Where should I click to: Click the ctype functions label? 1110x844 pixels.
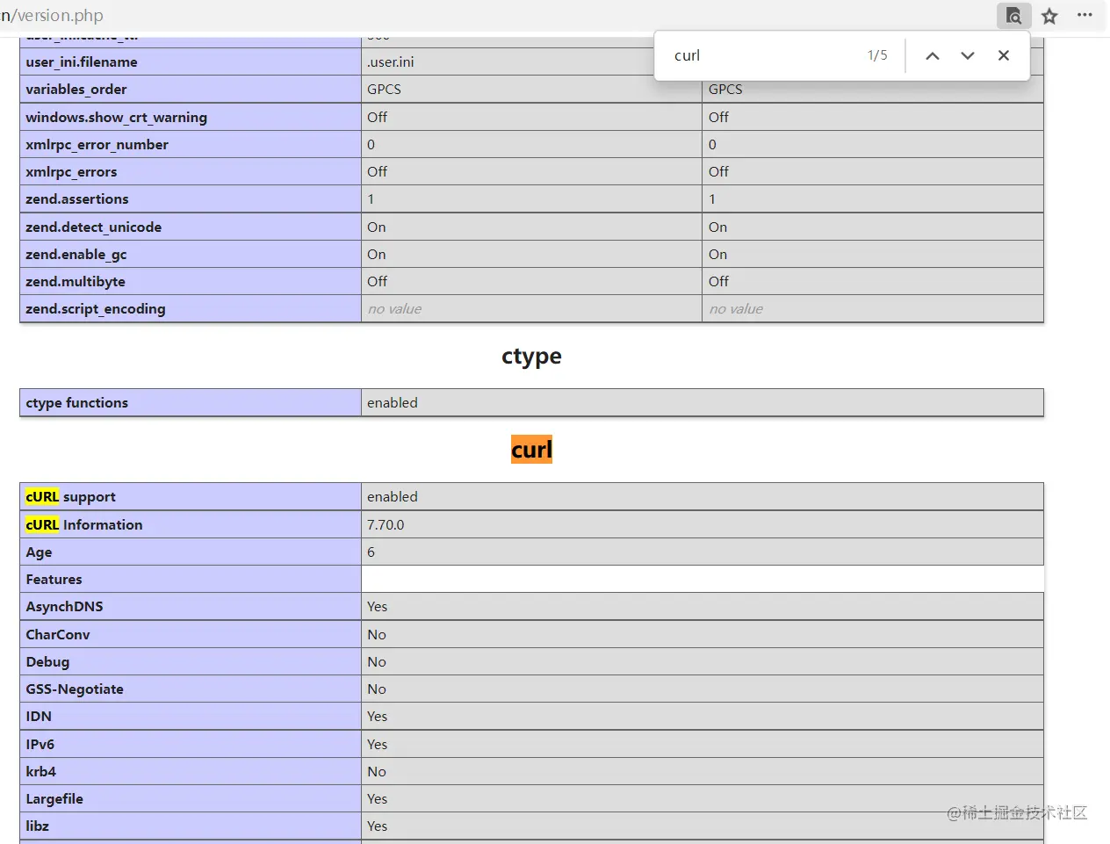(x=76, y=402)
